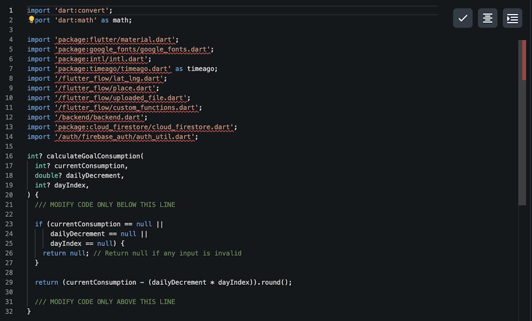Click the firebase_auth/auth_util.dart import path
This screenshot has width=532, height=321.
point(126,137)
